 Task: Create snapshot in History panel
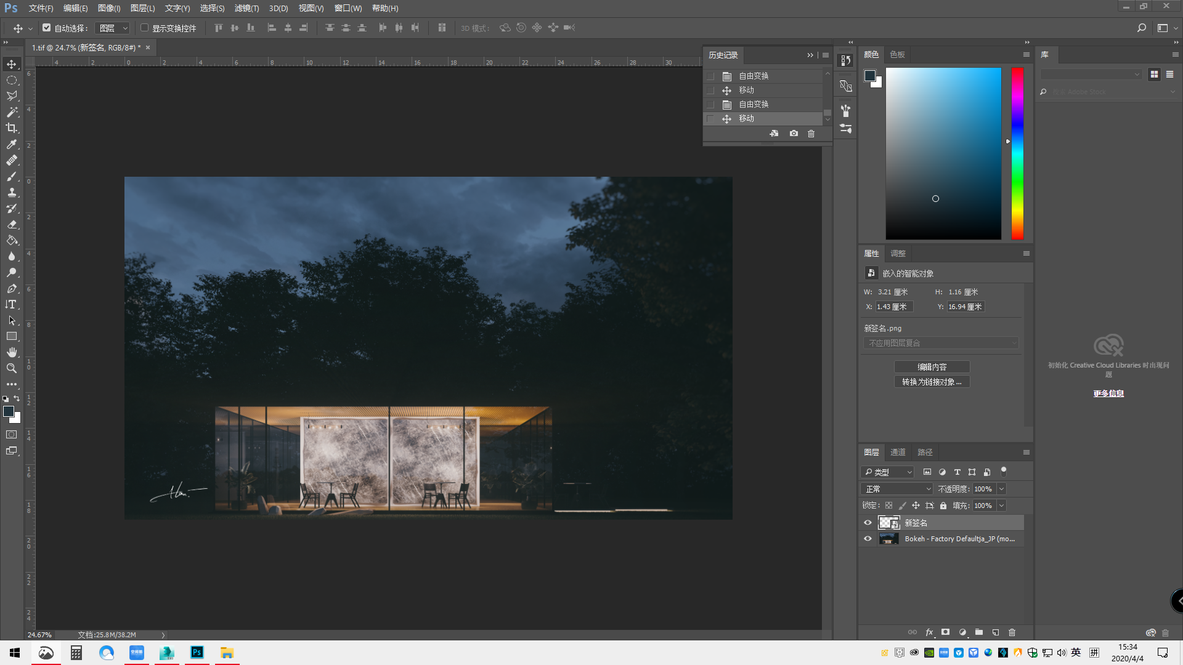(794, 134)
